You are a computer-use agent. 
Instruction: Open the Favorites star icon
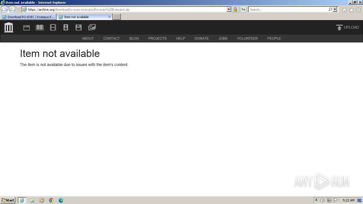(351, 10)
